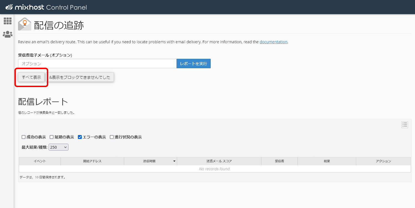
Task: Open the documentation link
Action: click(273, 42)
